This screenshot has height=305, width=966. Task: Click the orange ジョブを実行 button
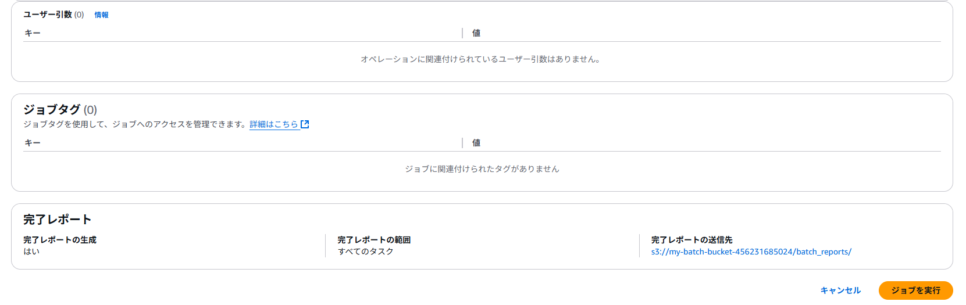(x=915, y=290)
